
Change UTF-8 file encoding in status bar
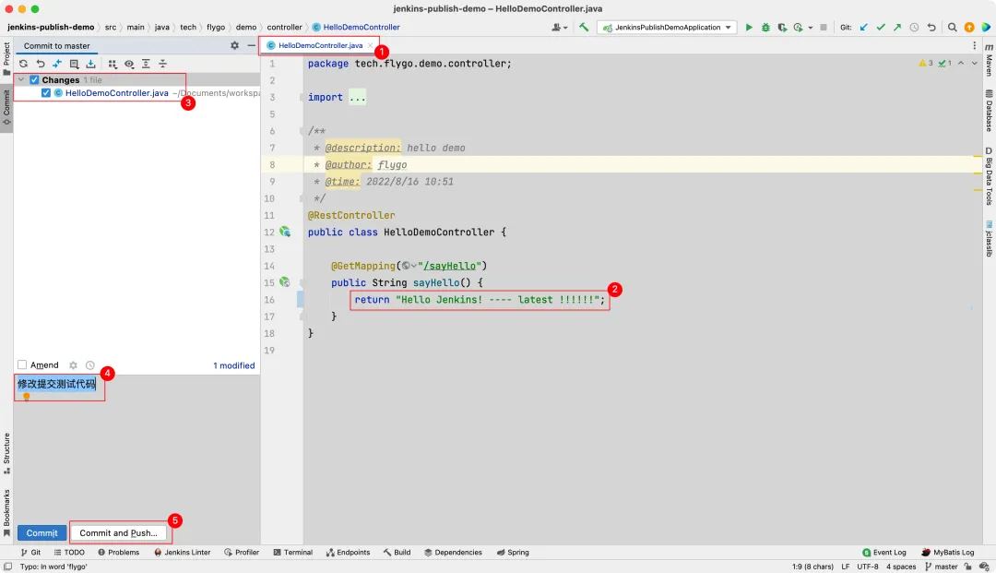coord(868,566)
